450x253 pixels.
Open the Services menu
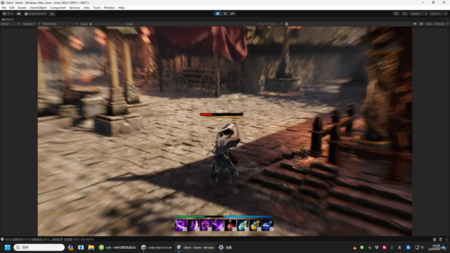coord(75,8)
